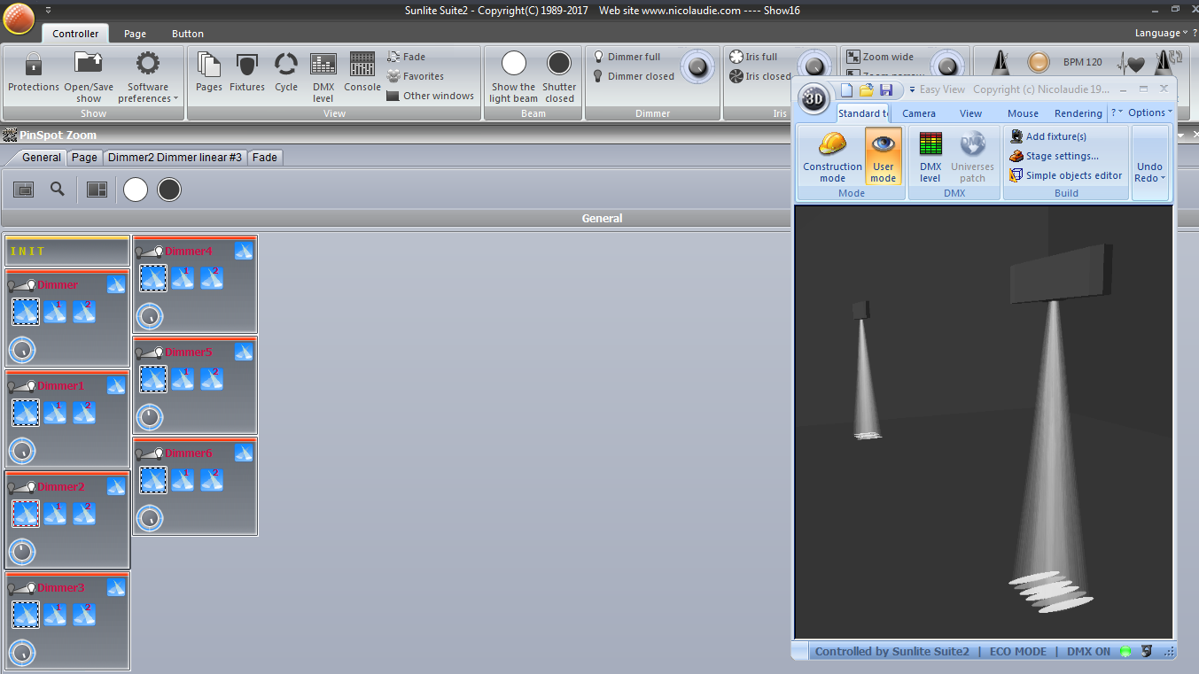Switch Easy View to Construction mode
Screen dimensions: 1199x674
pos(832,157)
